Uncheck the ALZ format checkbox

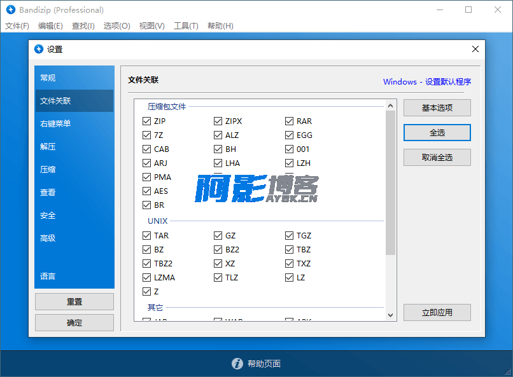pos(218,135)
